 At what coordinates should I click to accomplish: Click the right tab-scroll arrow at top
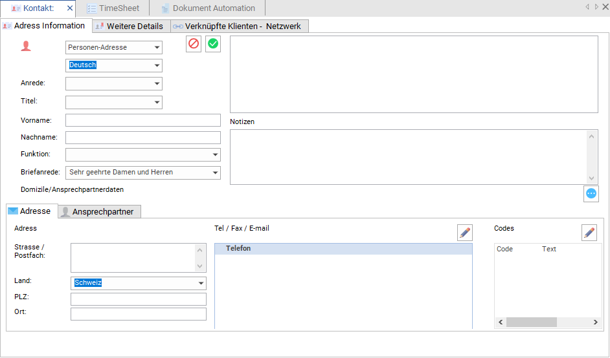click(x=596, y=6)
